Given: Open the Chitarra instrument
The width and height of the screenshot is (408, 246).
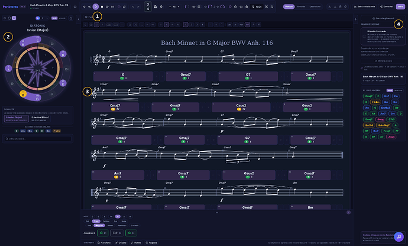Looking at the screenshot, I should (x=121, y=242).
